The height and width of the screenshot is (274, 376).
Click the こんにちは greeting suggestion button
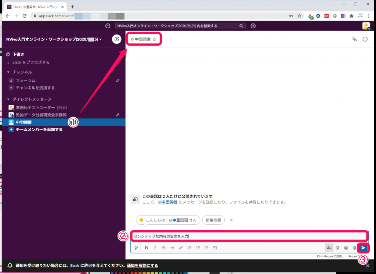(x=168, y=220)
